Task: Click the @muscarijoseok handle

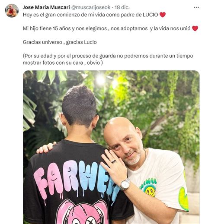Action: (91, 7)
